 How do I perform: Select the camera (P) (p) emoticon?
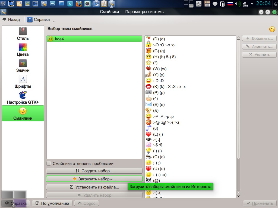click(x=190, y=93)
